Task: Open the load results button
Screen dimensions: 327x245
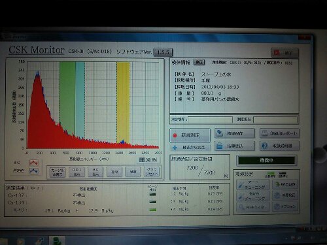Action: [x=235, y=146]
